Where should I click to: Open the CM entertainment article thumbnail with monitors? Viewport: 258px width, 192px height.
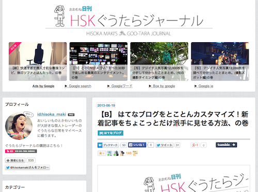point(99,61)
